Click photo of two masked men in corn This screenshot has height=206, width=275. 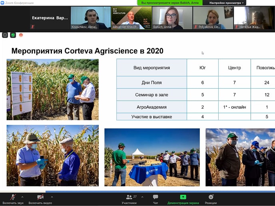(53, 156)
